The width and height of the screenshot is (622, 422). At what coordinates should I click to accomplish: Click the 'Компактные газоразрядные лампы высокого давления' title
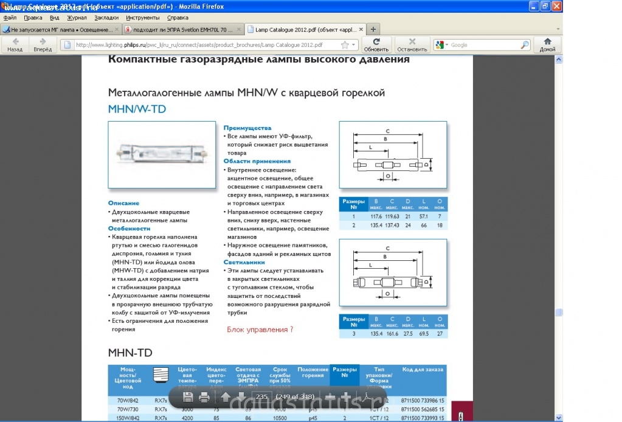tap(258, 59)
